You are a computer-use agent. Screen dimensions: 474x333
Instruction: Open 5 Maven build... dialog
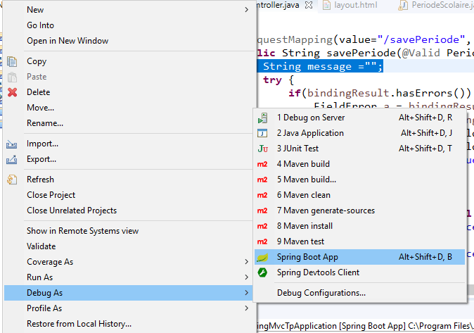(x=360, y=180)
